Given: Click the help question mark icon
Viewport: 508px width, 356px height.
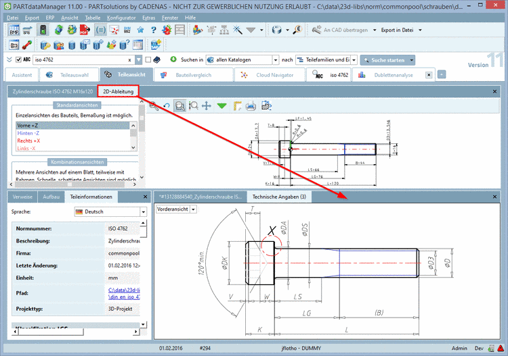Looking at the screenshot, I should (154, 30).
